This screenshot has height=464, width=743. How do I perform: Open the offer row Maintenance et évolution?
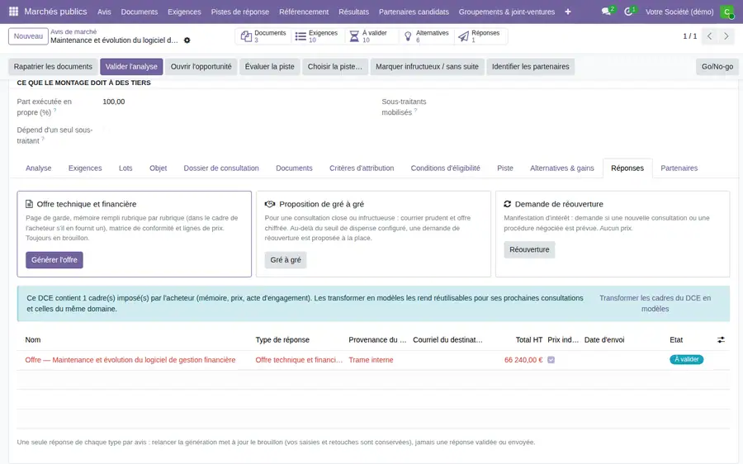click(373, 360)
